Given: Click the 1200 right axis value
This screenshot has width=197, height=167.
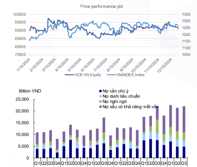Looking at the screenshot, I should (186, 35).
